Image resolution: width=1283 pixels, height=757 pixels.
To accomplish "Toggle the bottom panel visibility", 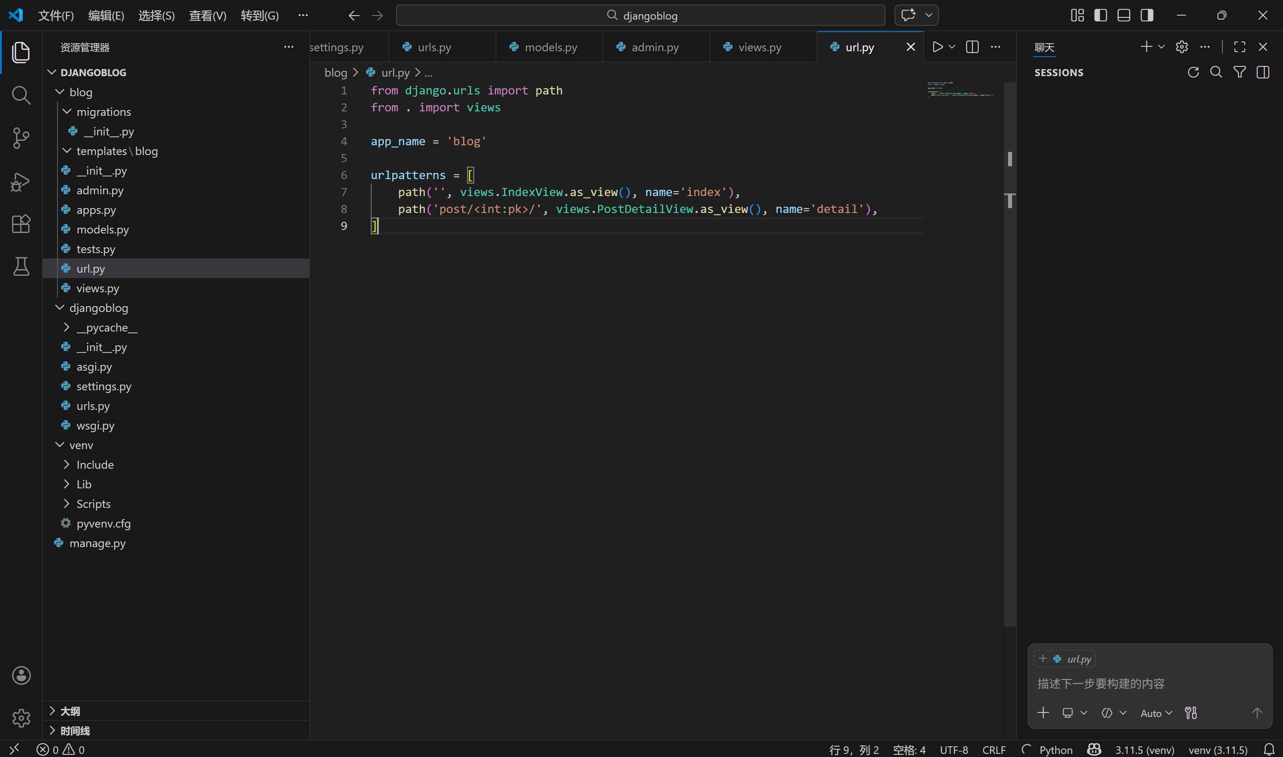I will [x=1124, y=15].
